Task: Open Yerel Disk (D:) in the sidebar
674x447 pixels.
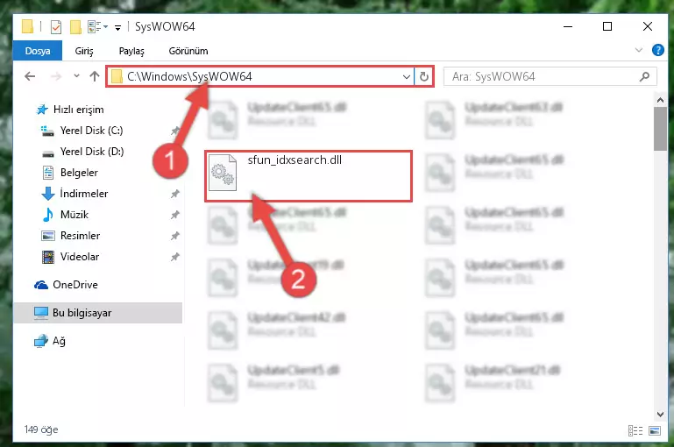Action: (92, 152)
